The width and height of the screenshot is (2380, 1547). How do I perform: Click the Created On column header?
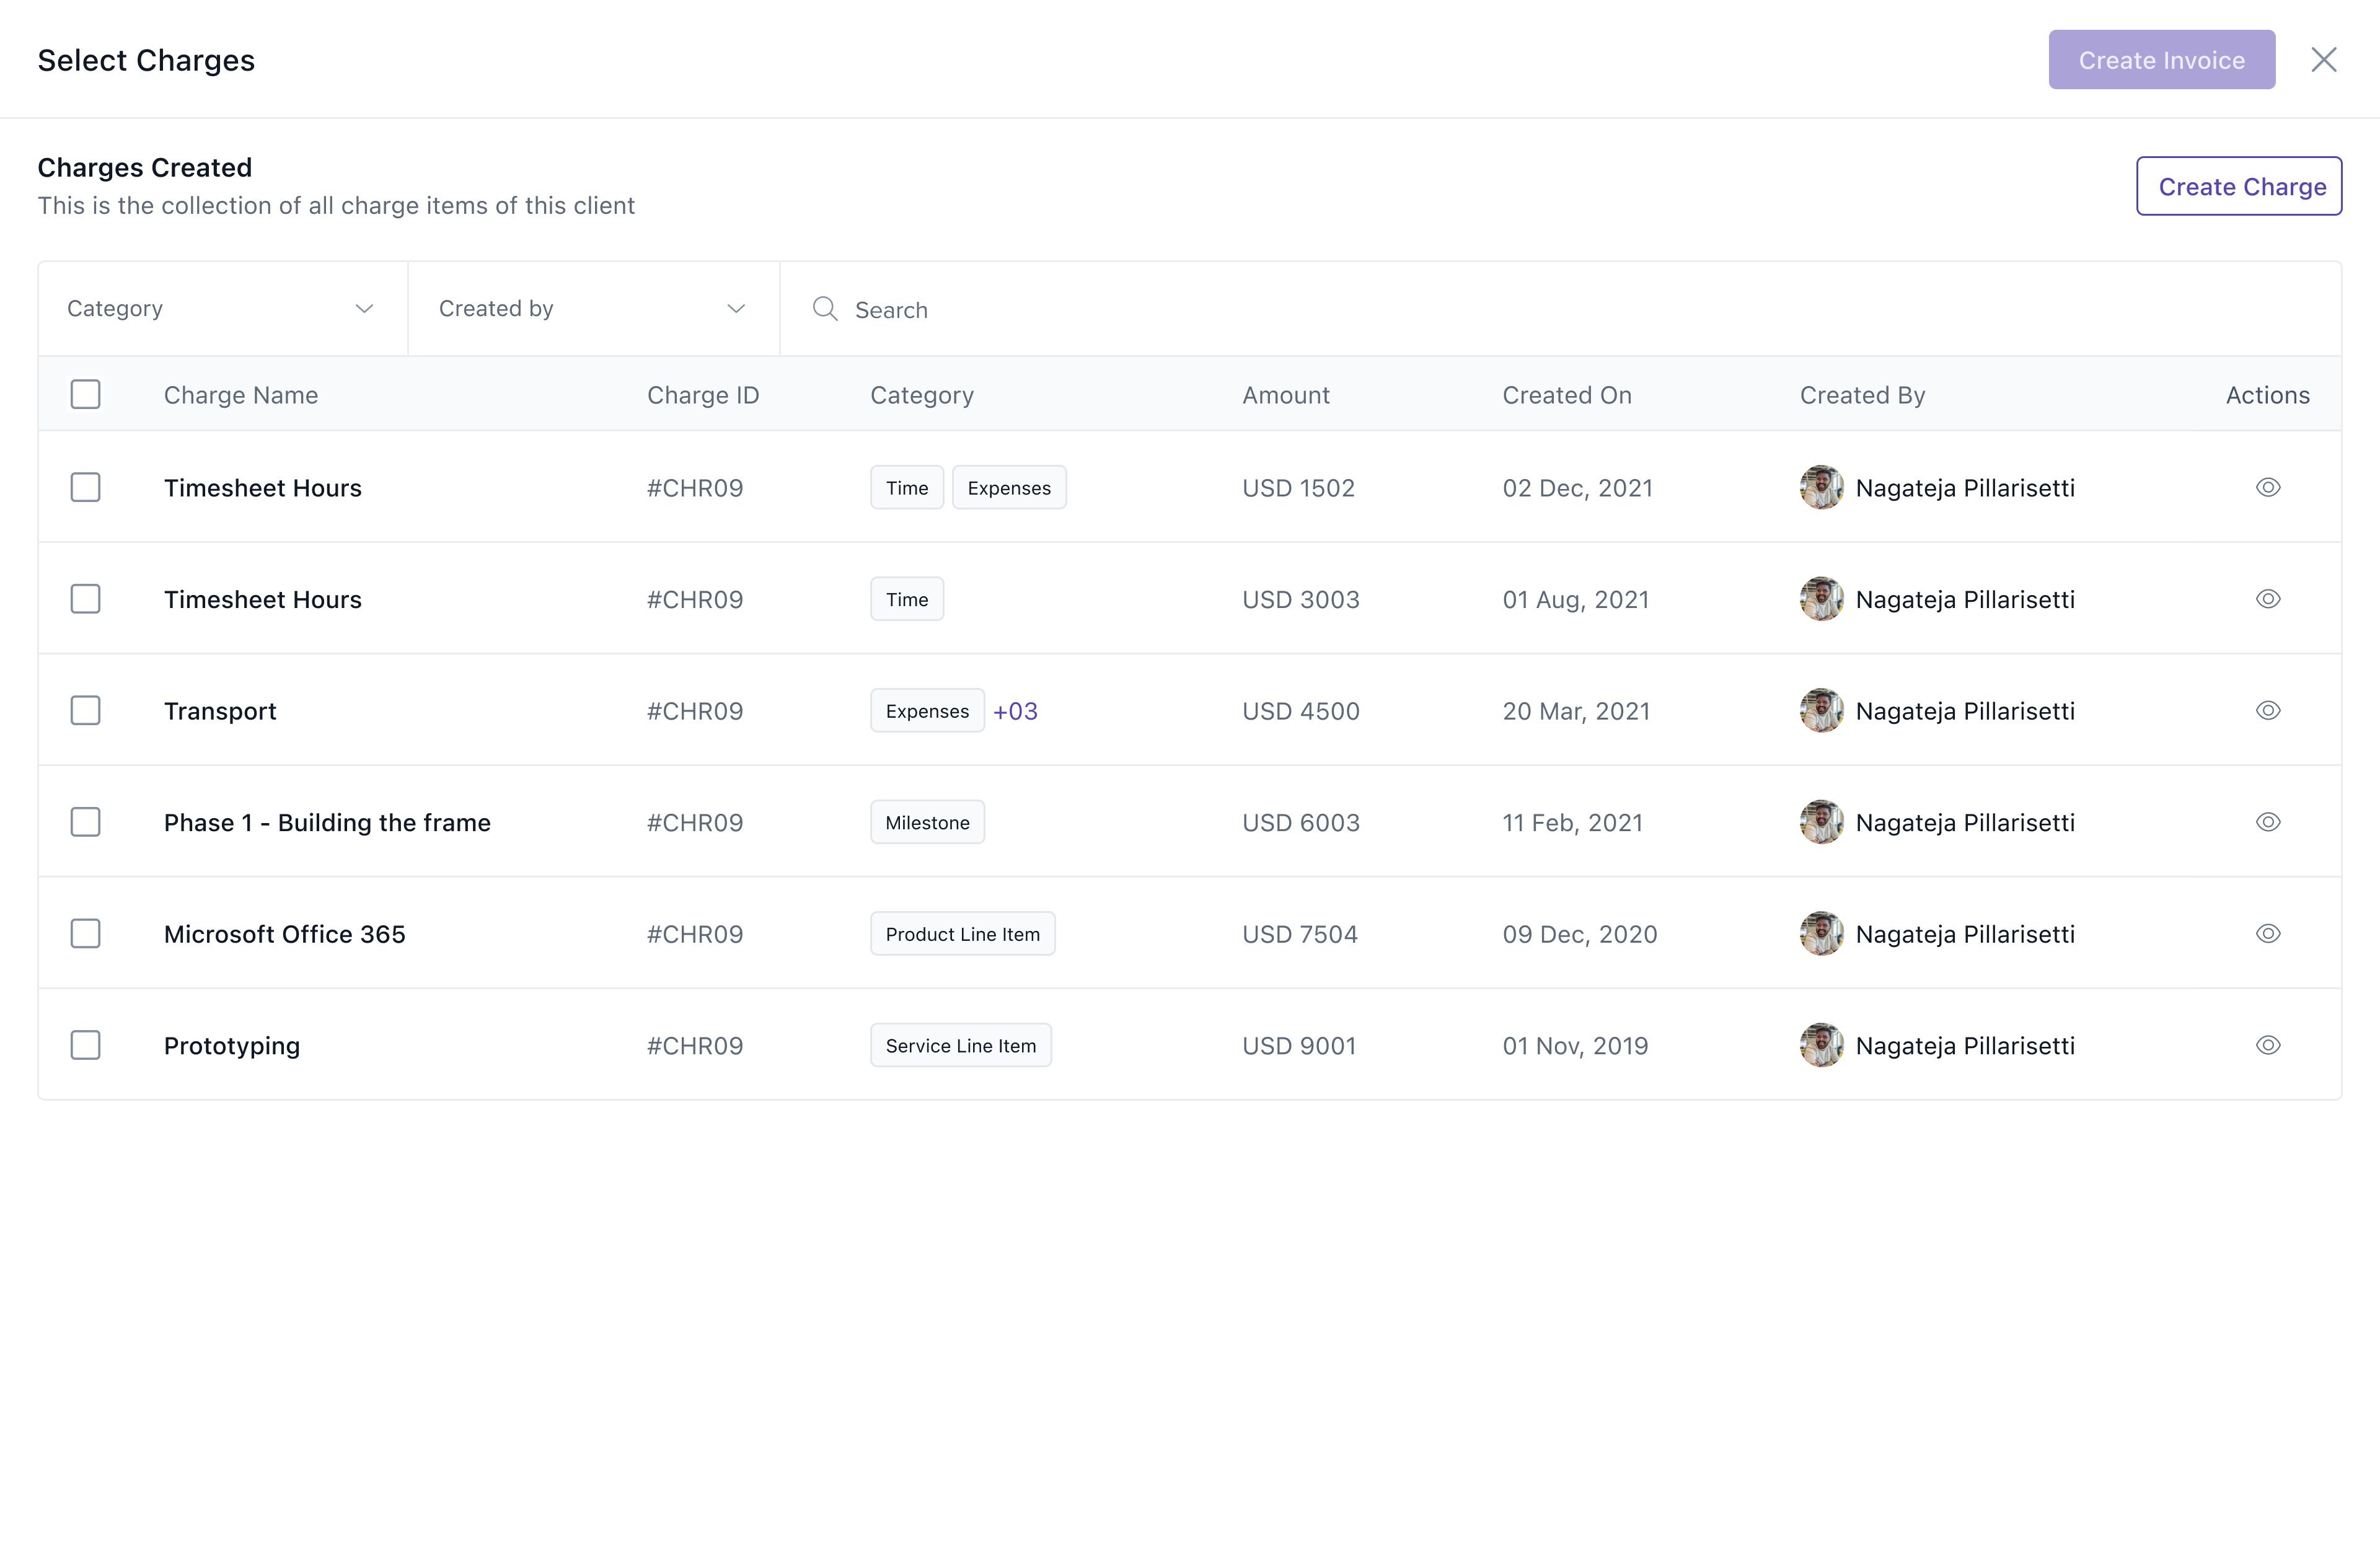point(1567,395)
